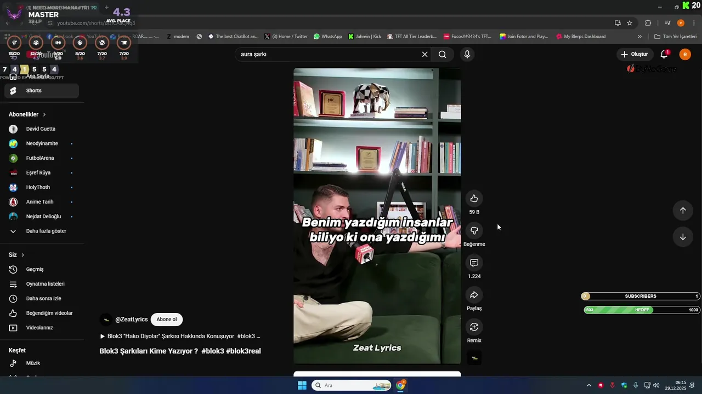The image size is (702, 394).
Task: Go to next Short with down arrow
Action: (683, 237)
